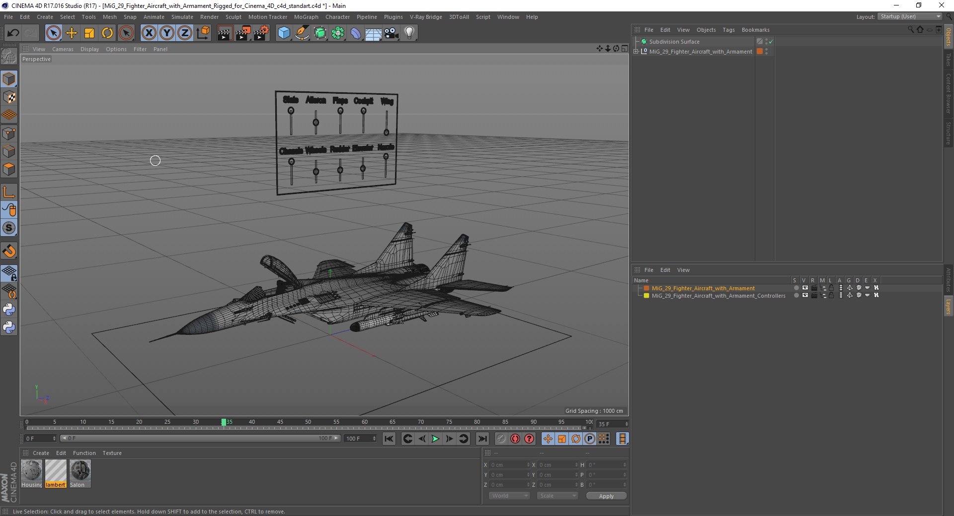Select Subdivision Surface object row
Screen dimensions: 954x516
point(674,42)
